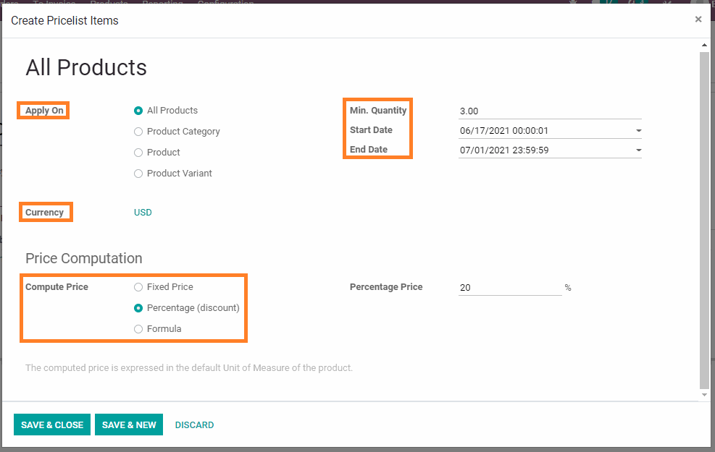Open the USD currency link
Screen dimensions: 715x452
[143, 213]
